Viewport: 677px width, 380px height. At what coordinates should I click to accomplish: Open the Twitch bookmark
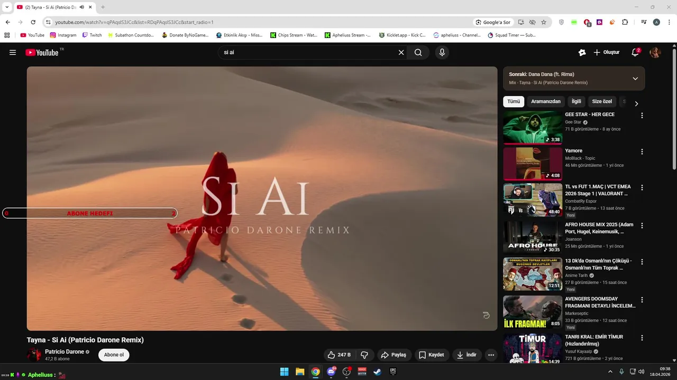coord(92,35)
